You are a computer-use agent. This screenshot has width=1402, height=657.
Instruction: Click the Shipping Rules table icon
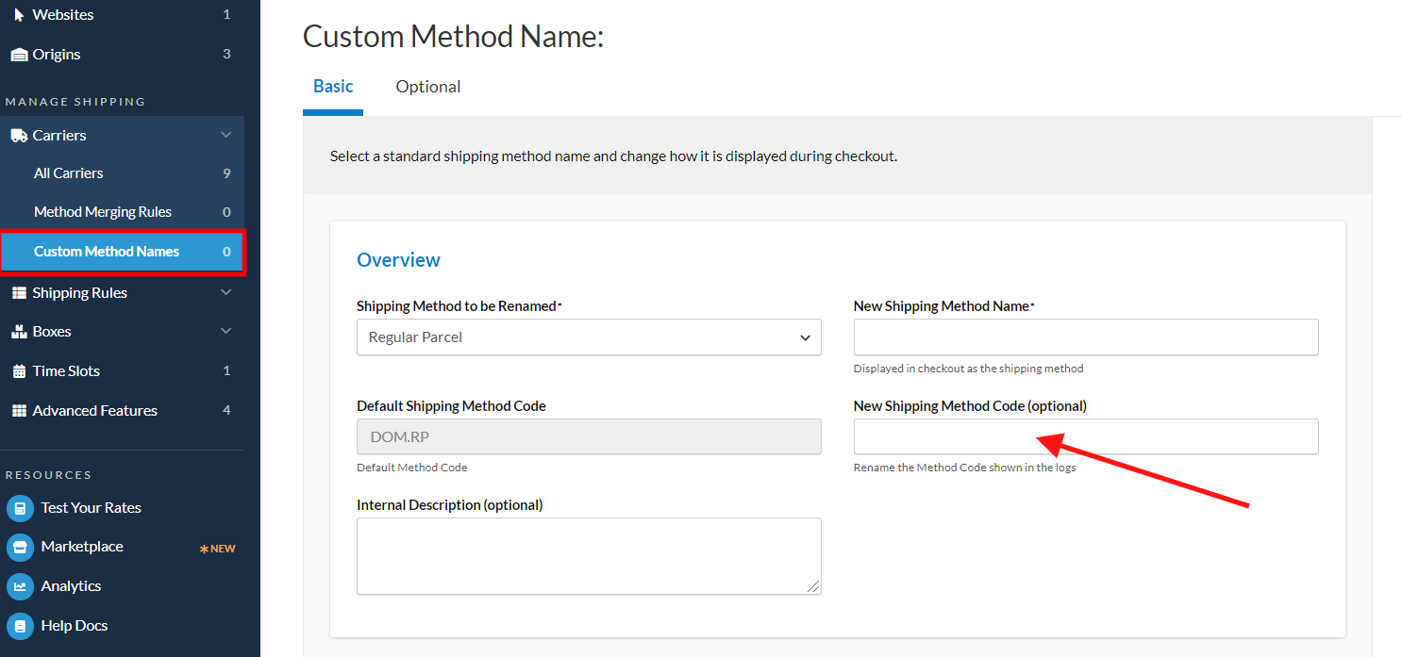click(19, 293)
